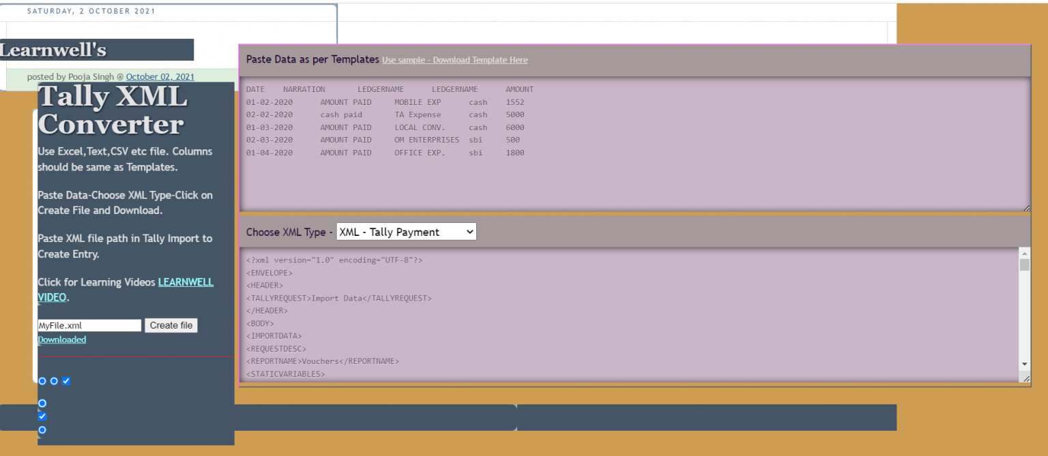Select the second radio button in the row
Viewport: 1048px width, 456px height.
(54, 381)
